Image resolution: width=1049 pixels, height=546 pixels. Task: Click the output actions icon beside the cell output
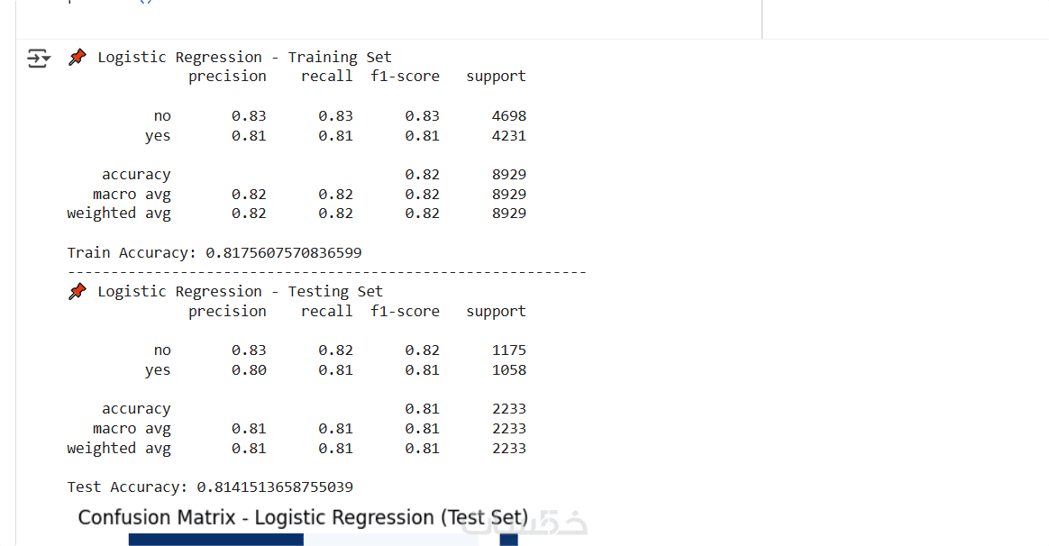(x=38, y=59)
